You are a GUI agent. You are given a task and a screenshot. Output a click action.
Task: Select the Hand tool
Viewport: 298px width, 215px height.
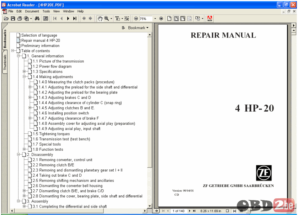(100, 18)
